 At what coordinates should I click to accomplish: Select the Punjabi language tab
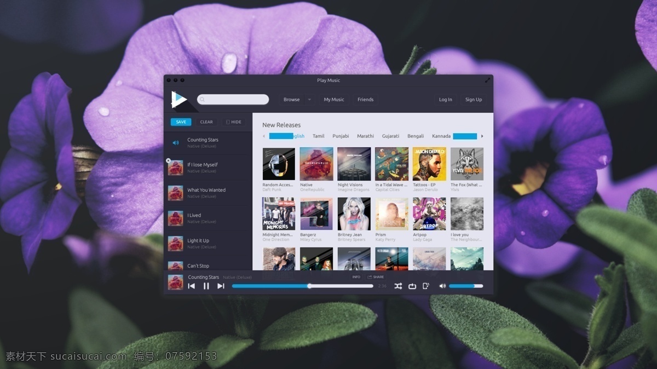[341, 136]
